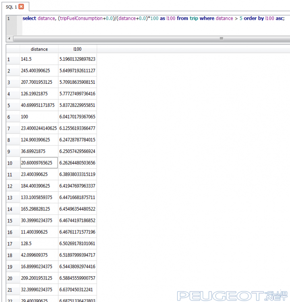This screenshot has width=290, height=302.
Task: Select cell 5.77727499736416
Action: [77, 94]
